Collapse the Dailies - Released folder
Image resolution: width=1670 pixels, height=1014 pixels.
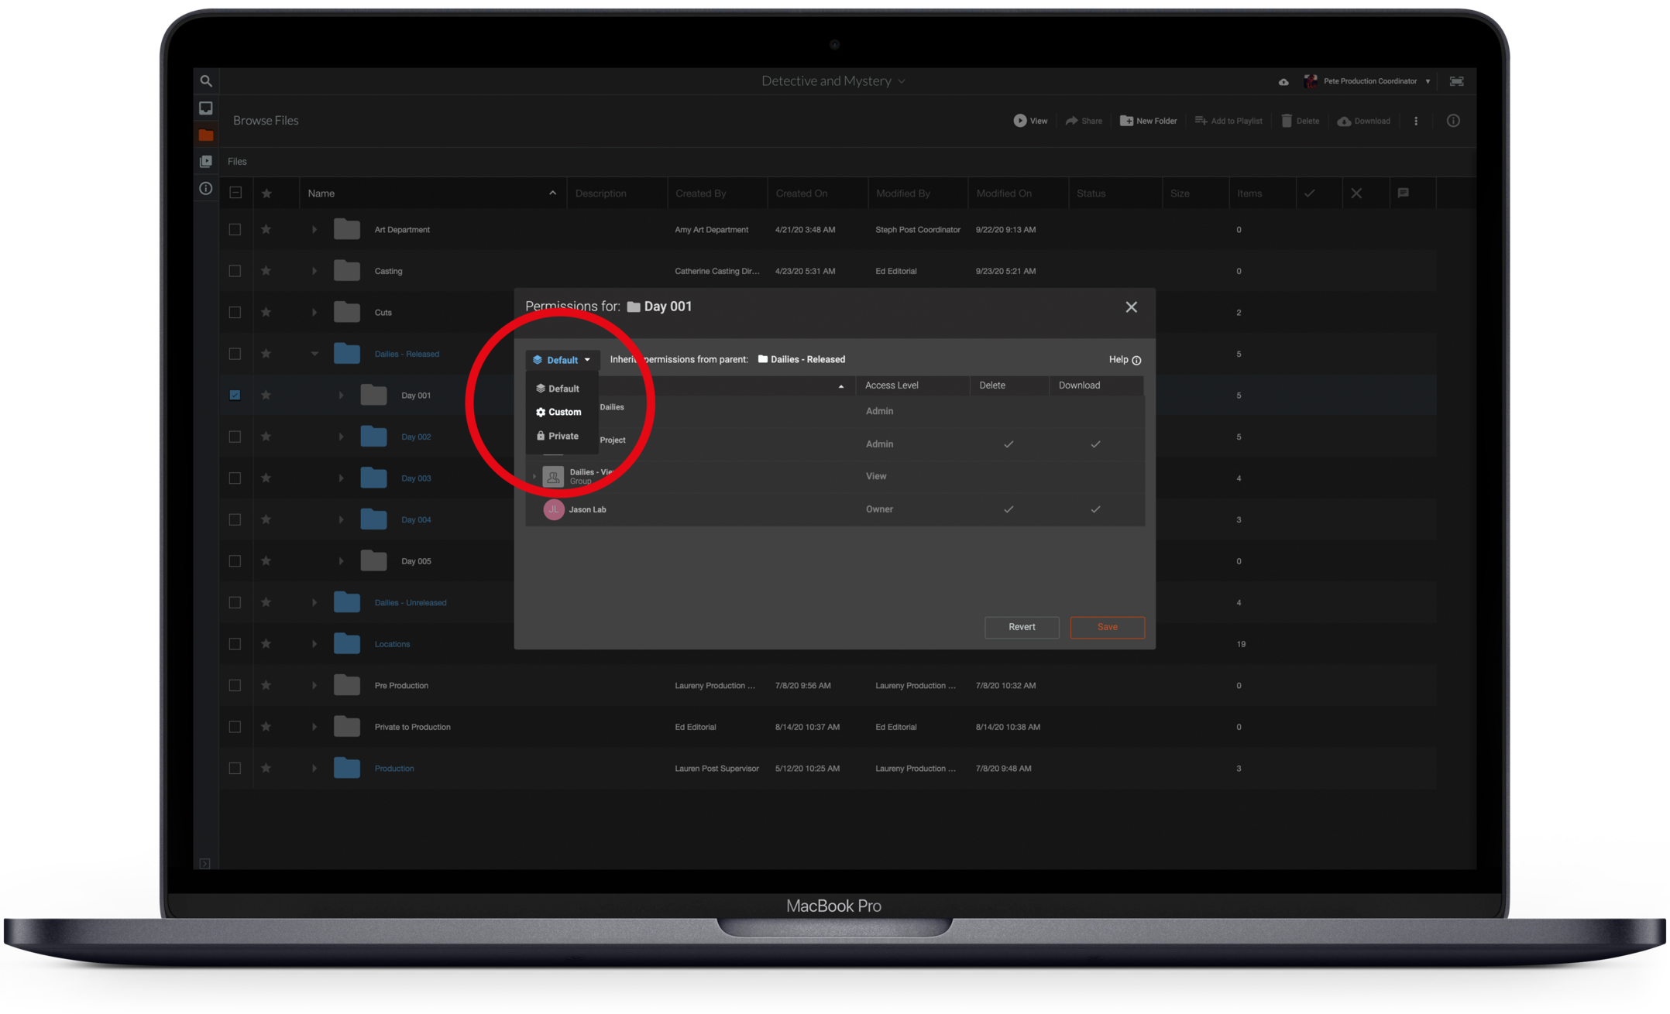(x=314, y=354)
